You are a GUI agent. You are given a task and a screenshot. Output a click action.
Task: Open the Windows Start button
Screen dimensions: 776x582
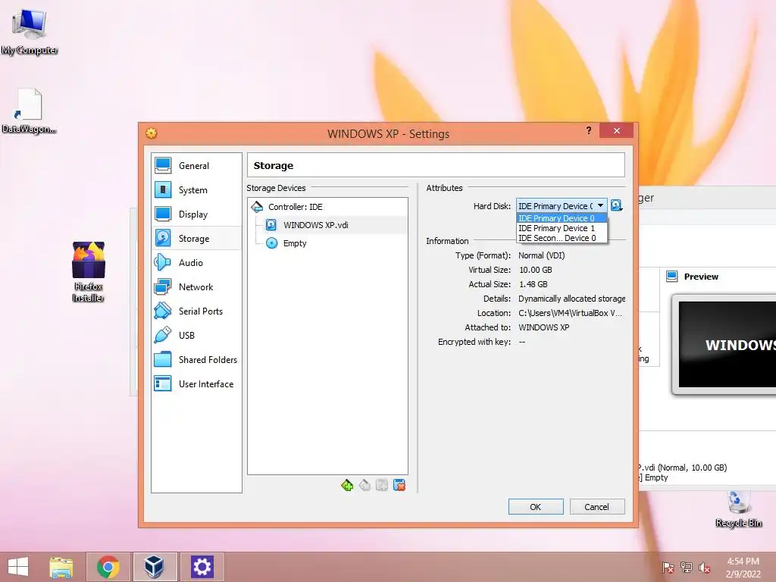pos(18,567)
